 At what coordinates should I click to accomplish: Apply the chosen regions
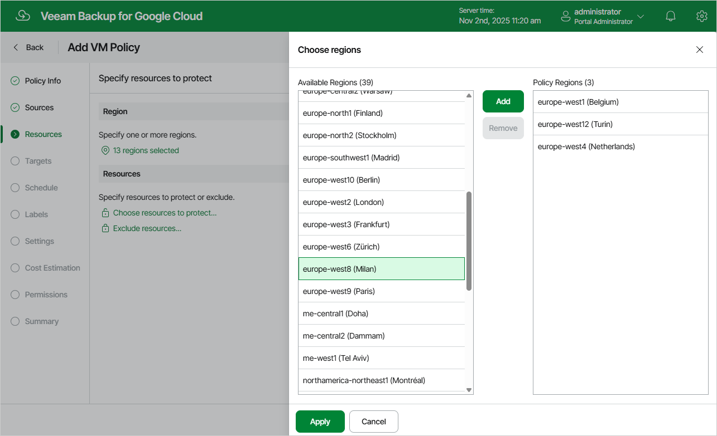point(320,422)
